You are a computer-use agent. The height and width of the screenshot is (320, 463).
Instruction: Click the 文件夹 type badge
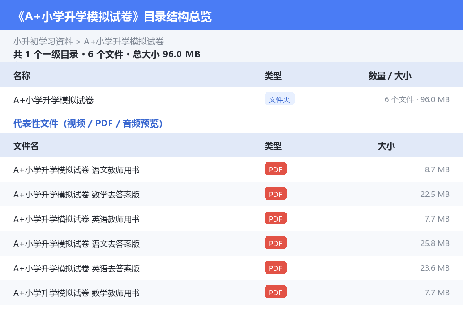[279, 99]
